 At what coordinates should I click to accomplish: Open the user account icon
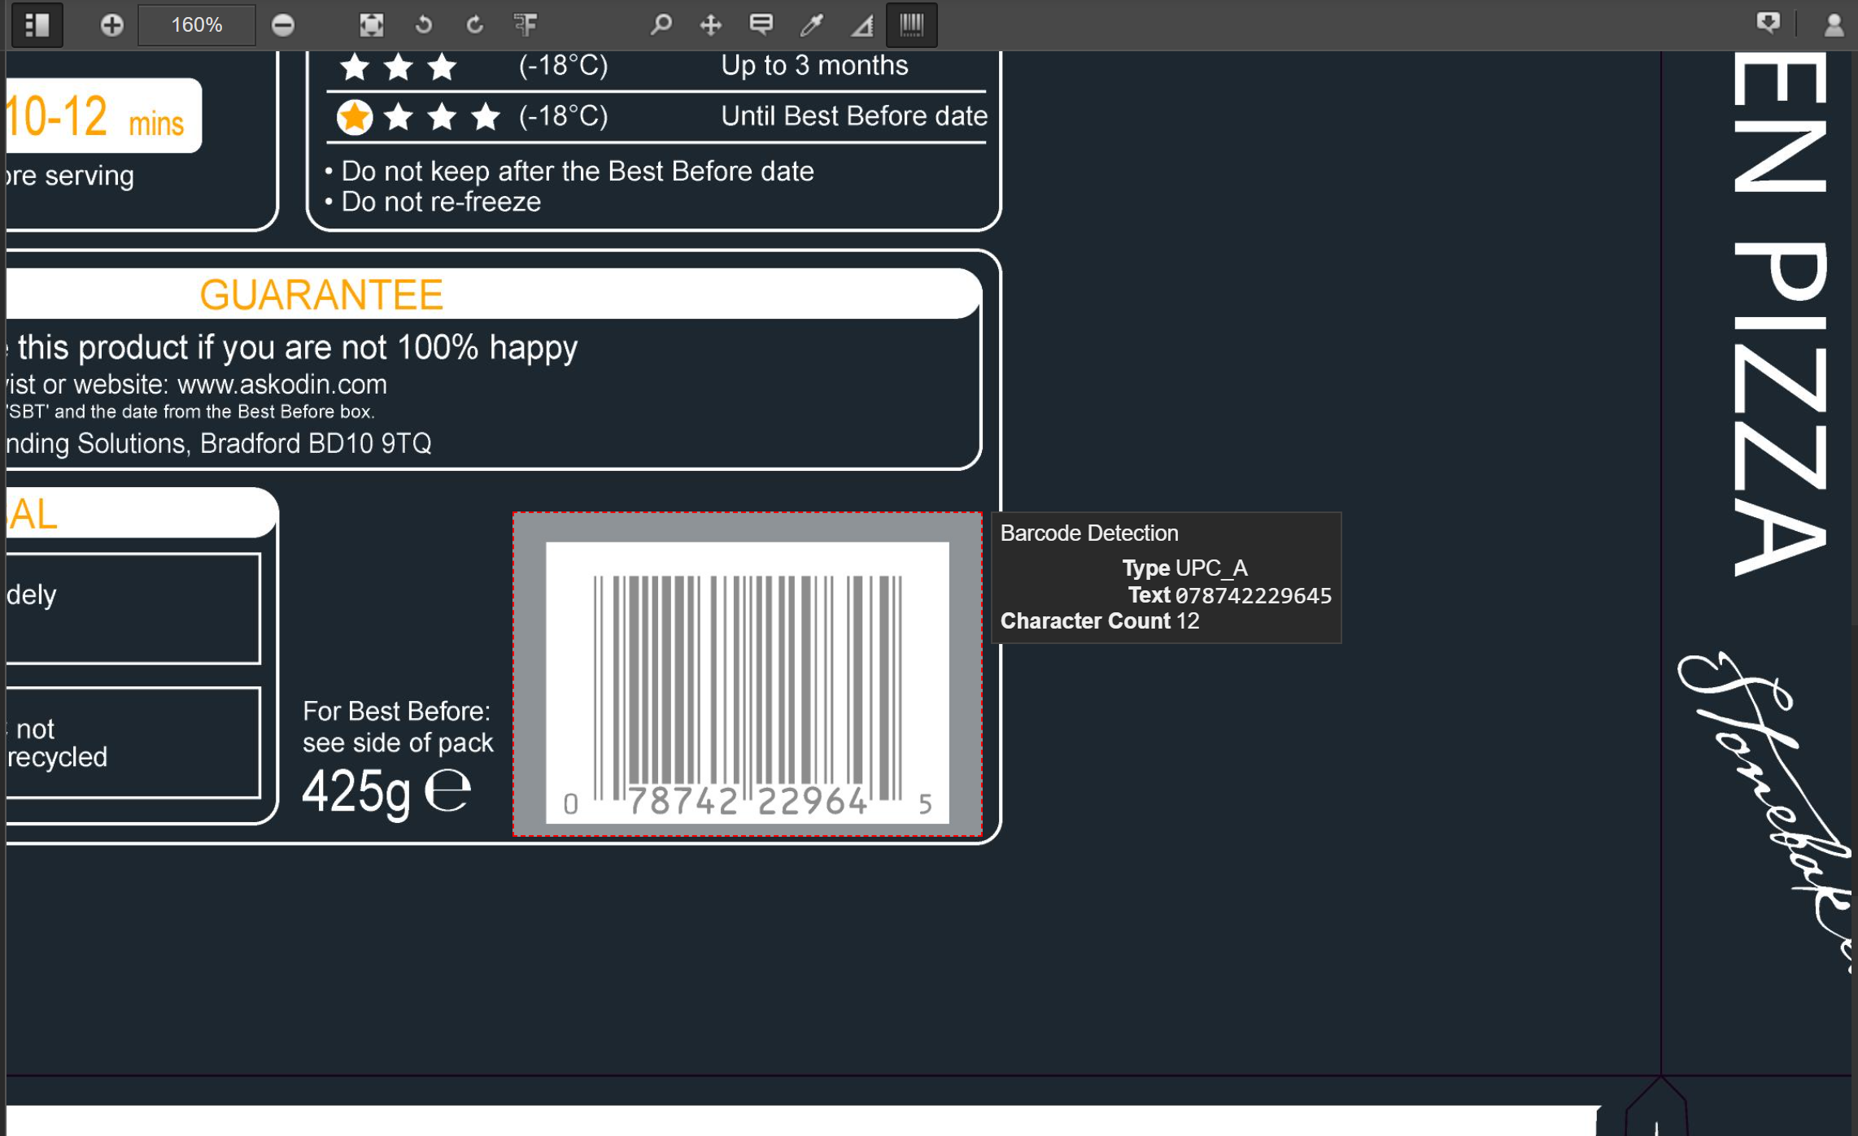(1834, 25)
